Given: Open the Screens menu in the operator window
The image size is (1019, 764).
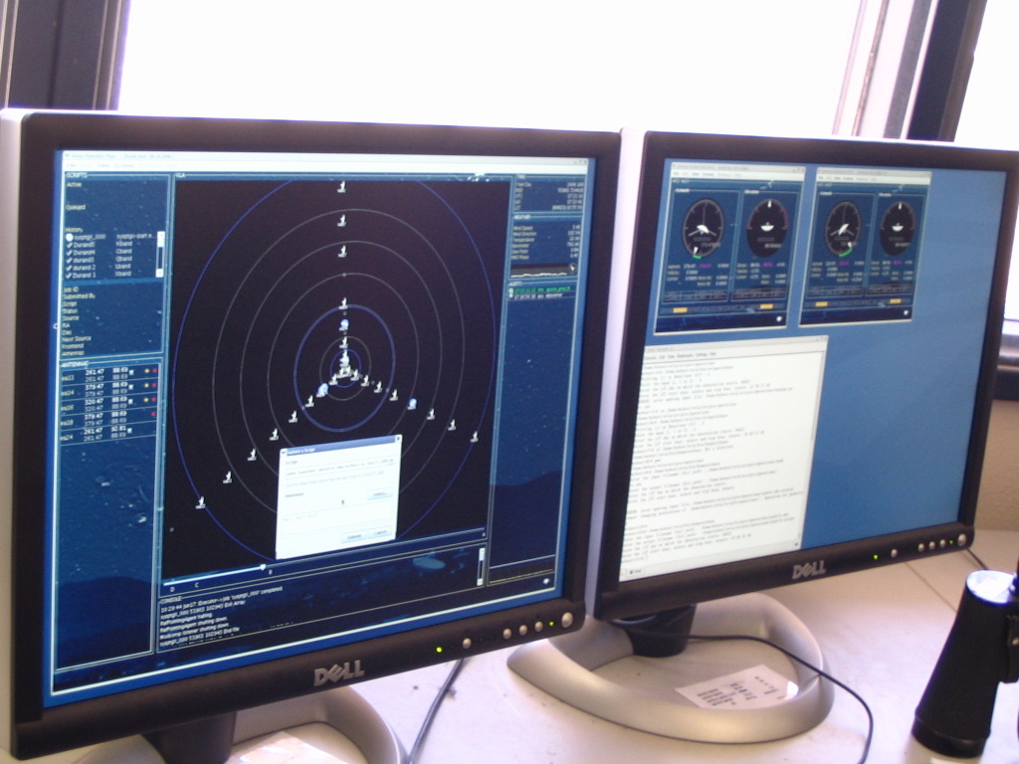Looking at the screenshot, I should point(123,166).
